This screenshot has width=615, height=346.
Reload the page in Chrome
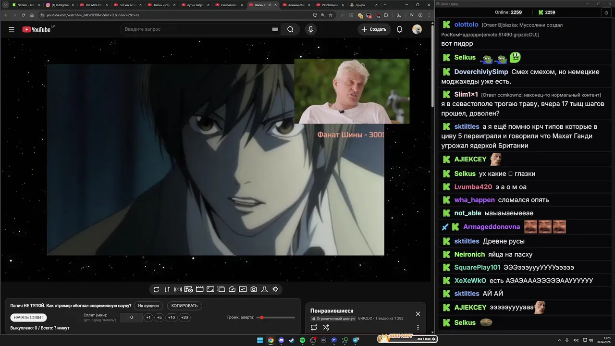[x=23, y=15]
